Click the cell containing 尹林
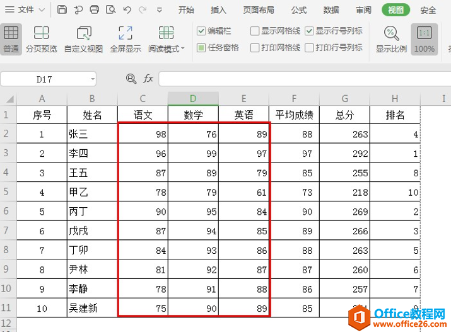This screenshot has width=451, height=335. (92, 270)
